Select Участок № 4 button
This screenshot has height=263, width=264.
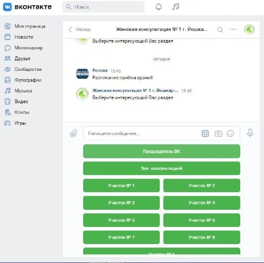point(202,203)
